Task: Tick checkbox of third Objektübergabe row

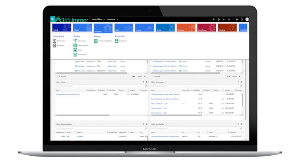Action: point(150,71)
